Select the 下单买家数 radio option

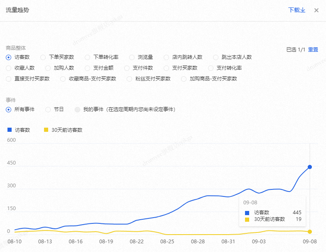tap(43, 57)
